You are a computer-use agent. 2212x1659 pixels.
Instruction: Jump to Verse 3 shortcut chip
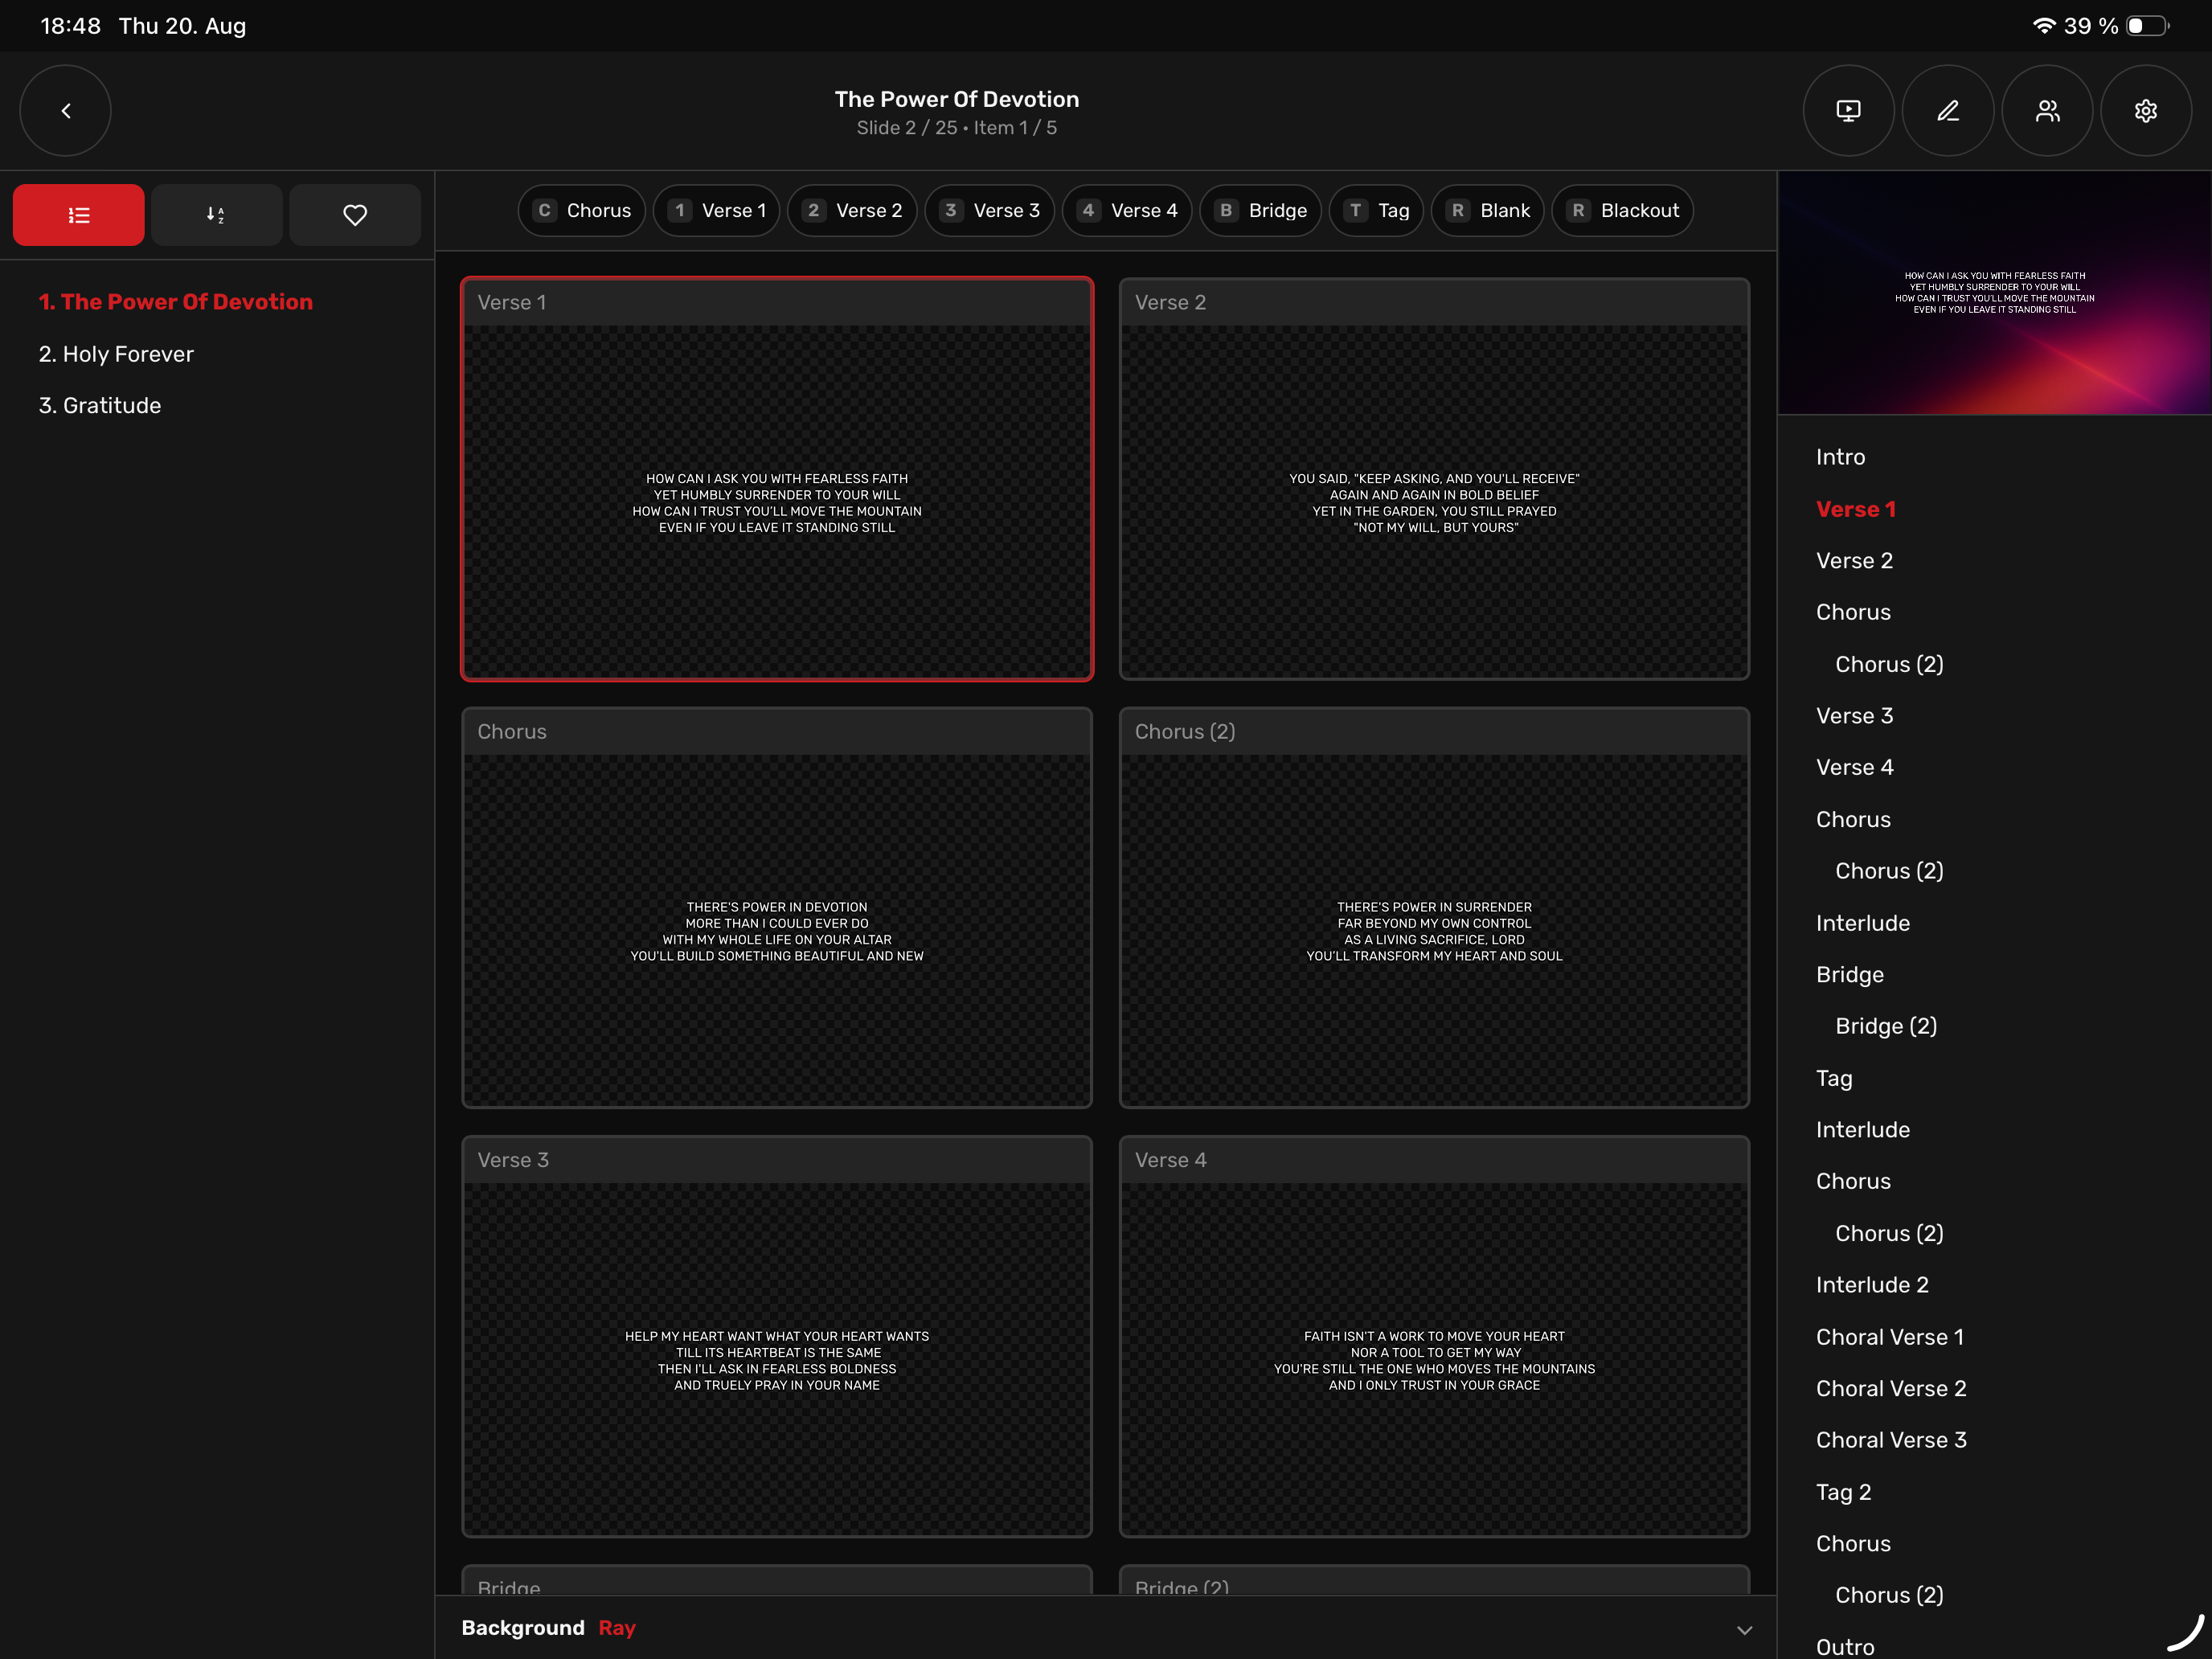point(990,211)
